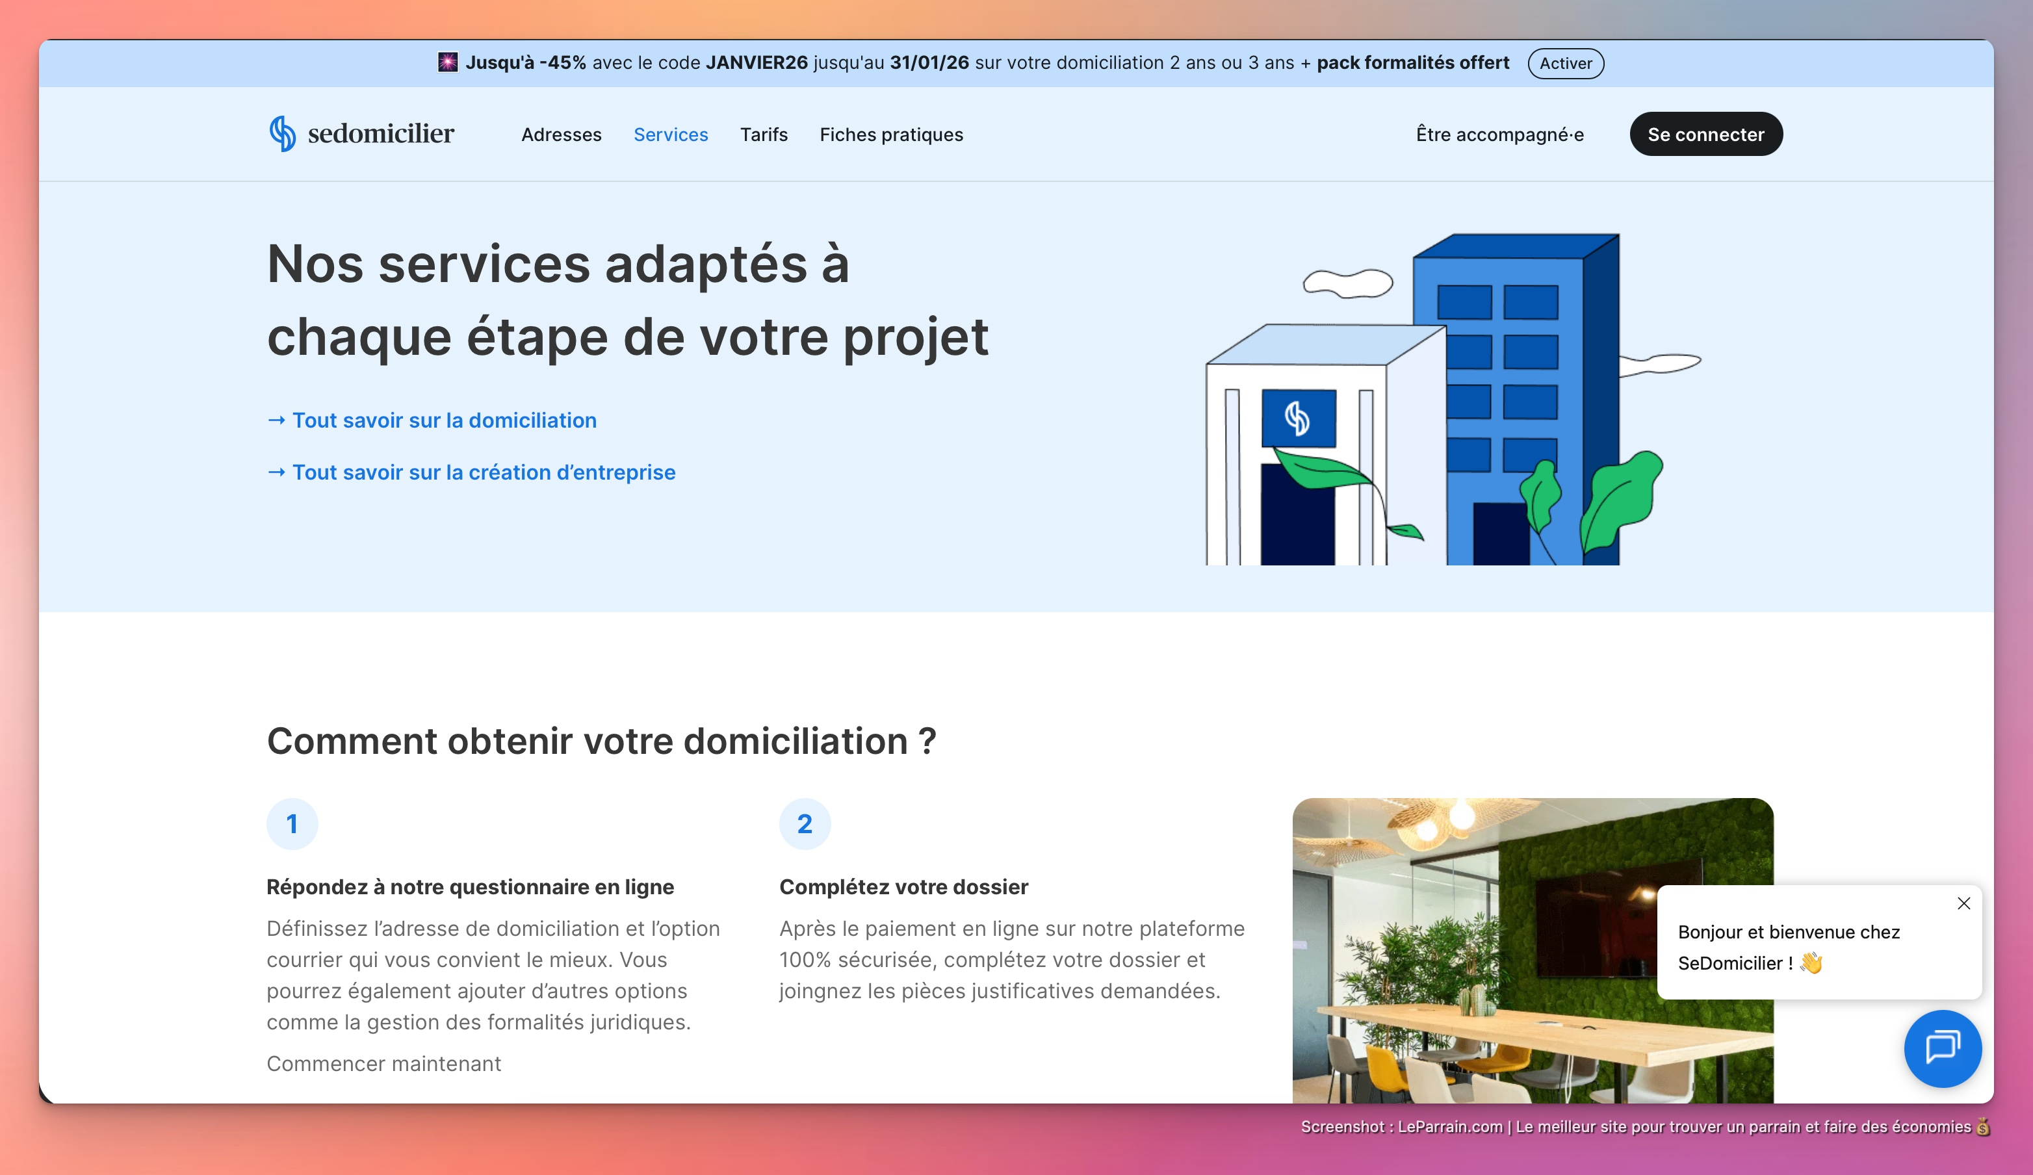The height and width of the screenshot is (1175, 2033).
Task: Click the arrow icon before 'Tout savoir sur la domiciliation'
Action: click(277, 419)
